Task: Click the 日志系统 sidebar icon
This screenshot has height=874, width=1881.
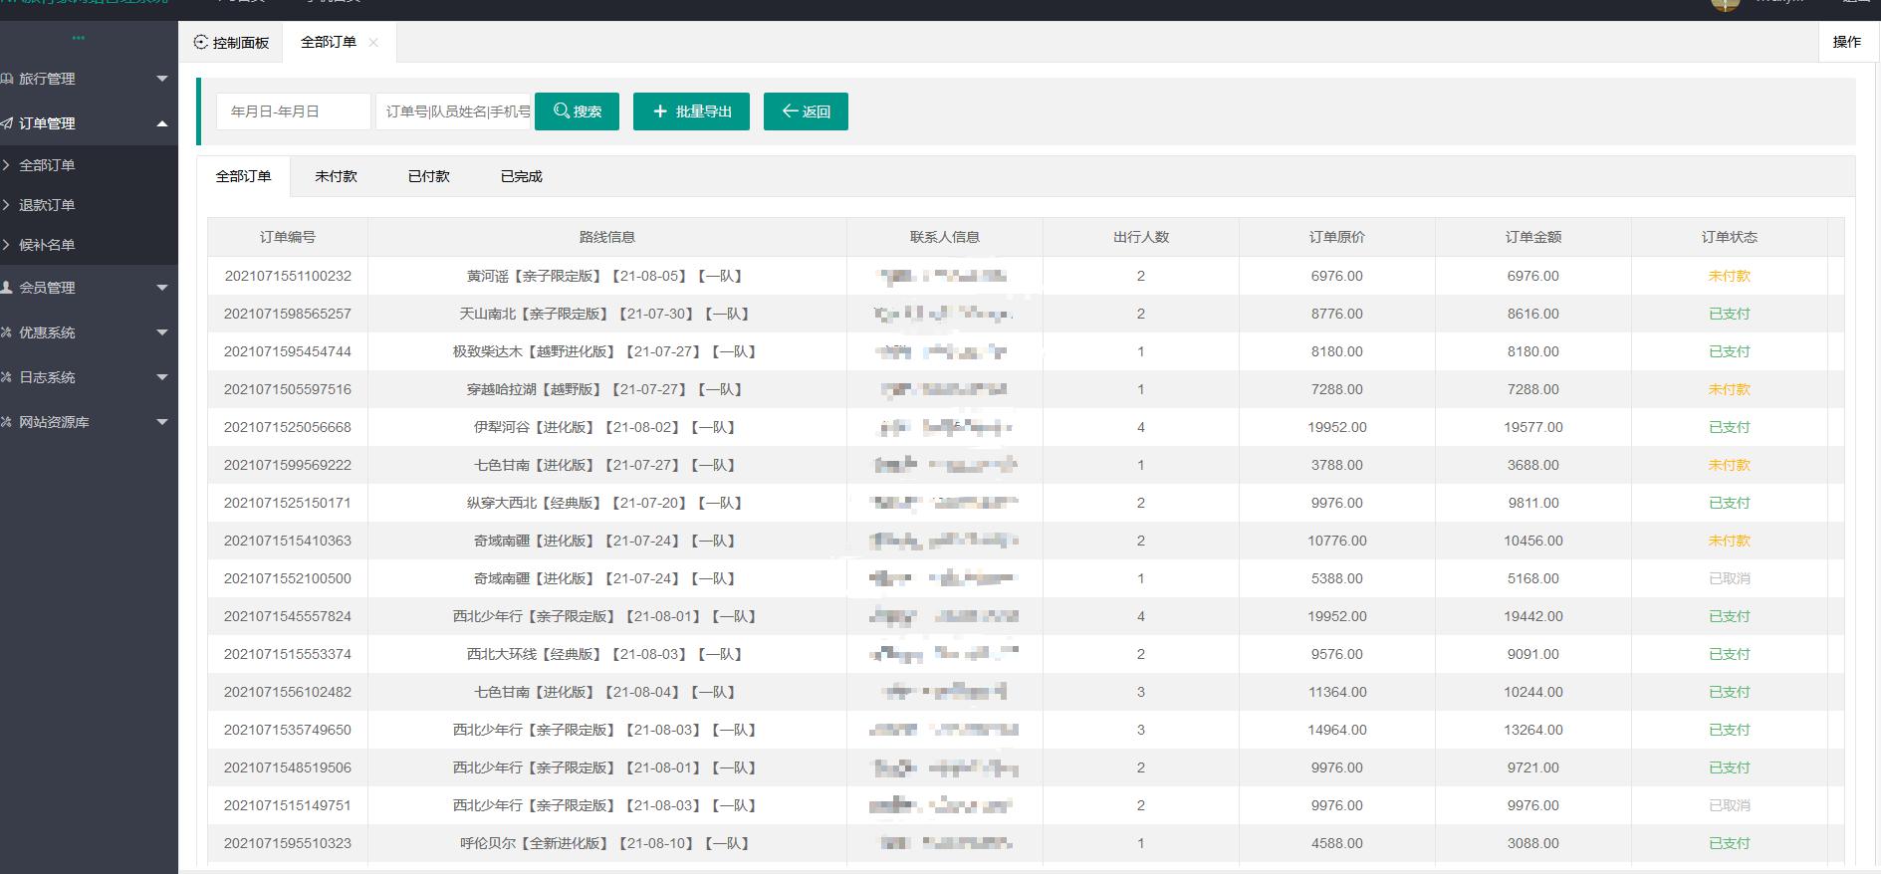Action: [6, 377]
